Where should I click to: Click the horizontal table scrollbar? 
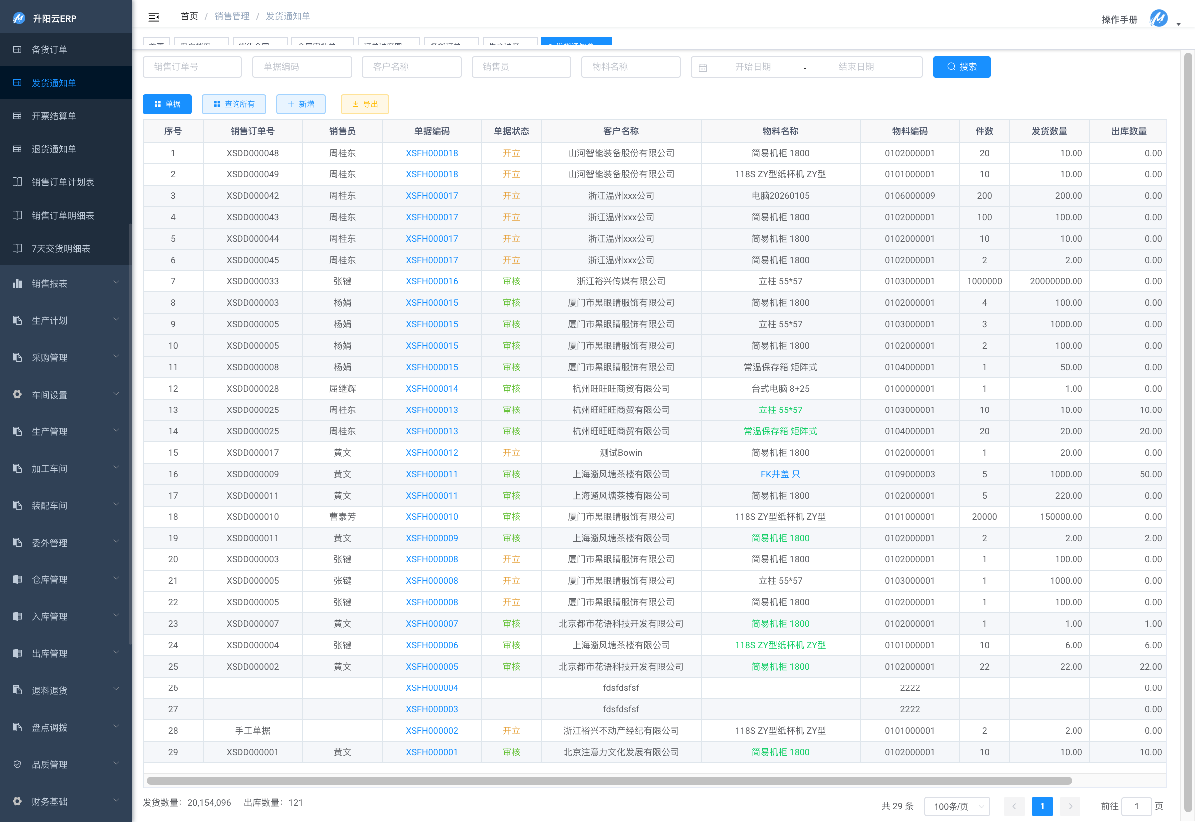click(609, 780)
